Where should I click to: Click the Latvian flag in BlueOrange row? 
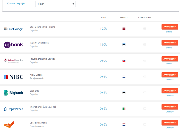click(124, 29)
